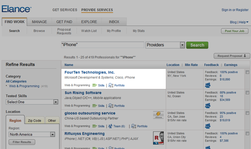The width and height of the screenshot is (251, 149).
Task: Open FourTen Technologies, Inc. profile link
Action: (90, 72)
